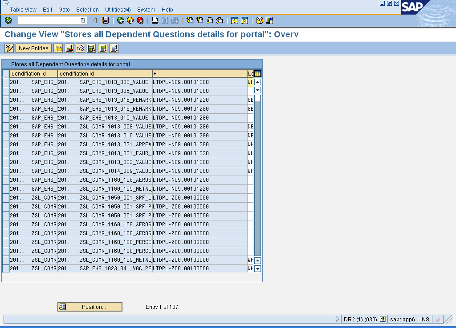Open the Goto menu

tap(64, 10)
